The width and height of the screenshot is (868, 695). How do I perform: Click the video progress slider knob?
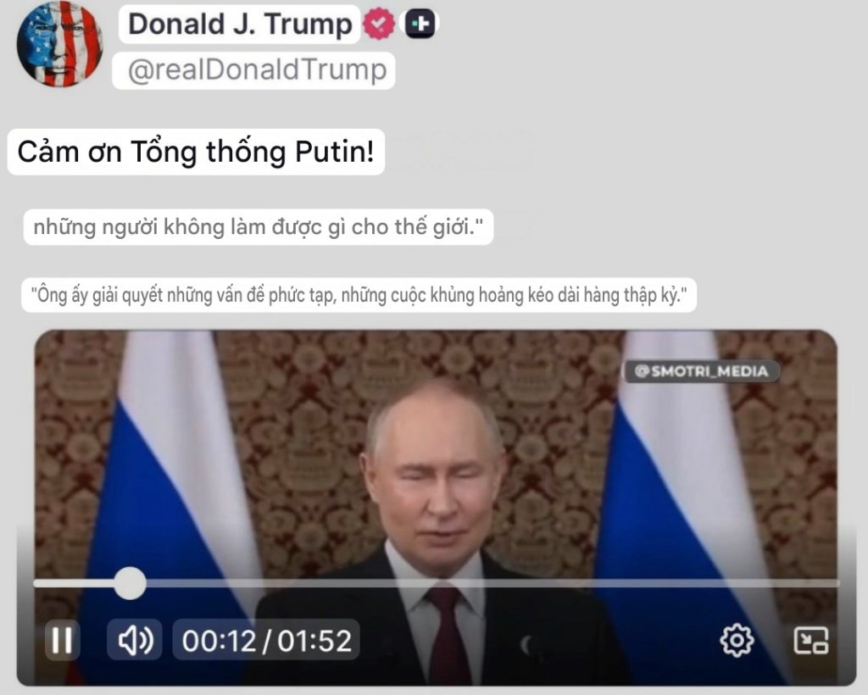130,583
